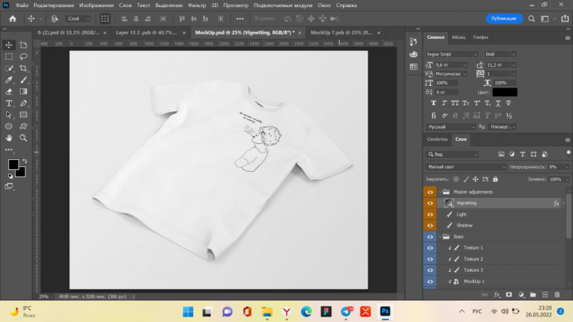Open the Segoe Script font dropdown

[x=452, y=54]
